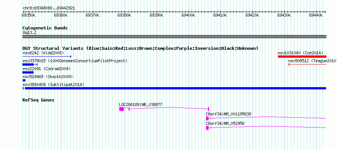This screenshot has height=149, width=337.
Task: Click the small blue nsv519469 block
Action: (24, 80)
